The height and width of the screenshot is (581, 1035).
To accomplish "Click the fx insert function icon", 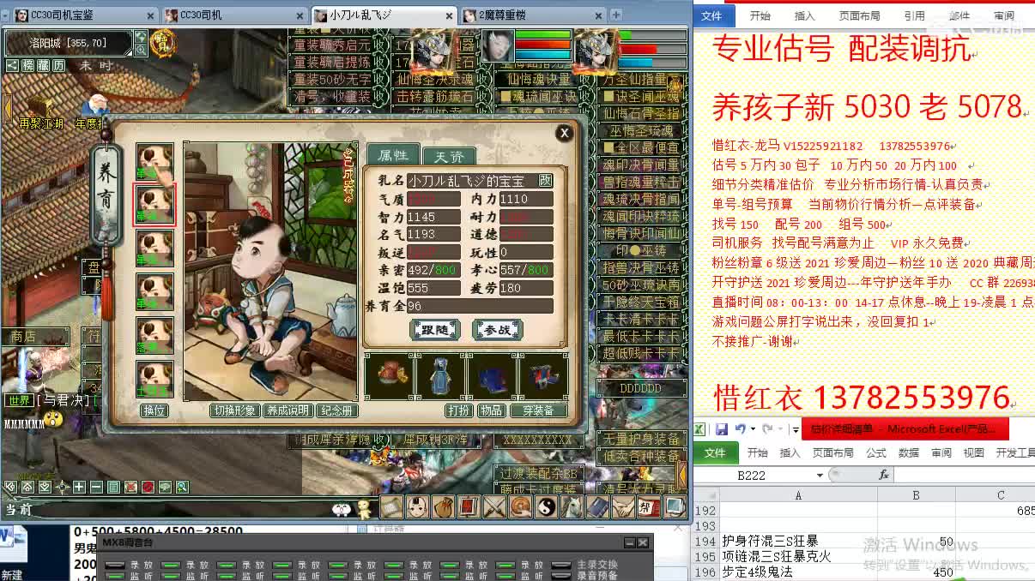I will point(883,475).
